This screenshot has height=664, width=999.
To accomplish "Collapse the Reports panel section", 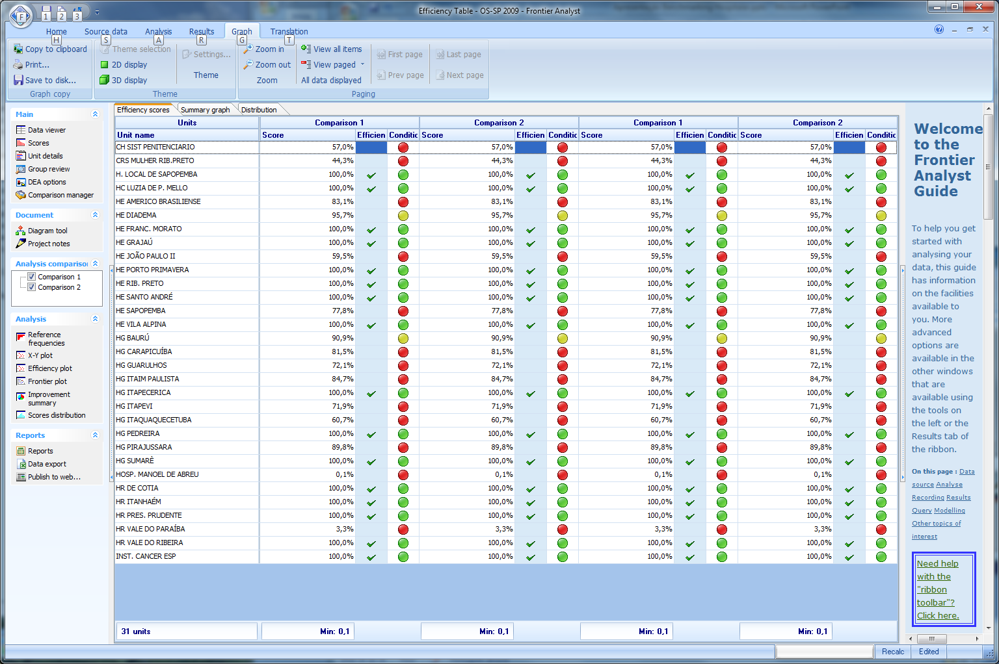I will pos(95,435).
